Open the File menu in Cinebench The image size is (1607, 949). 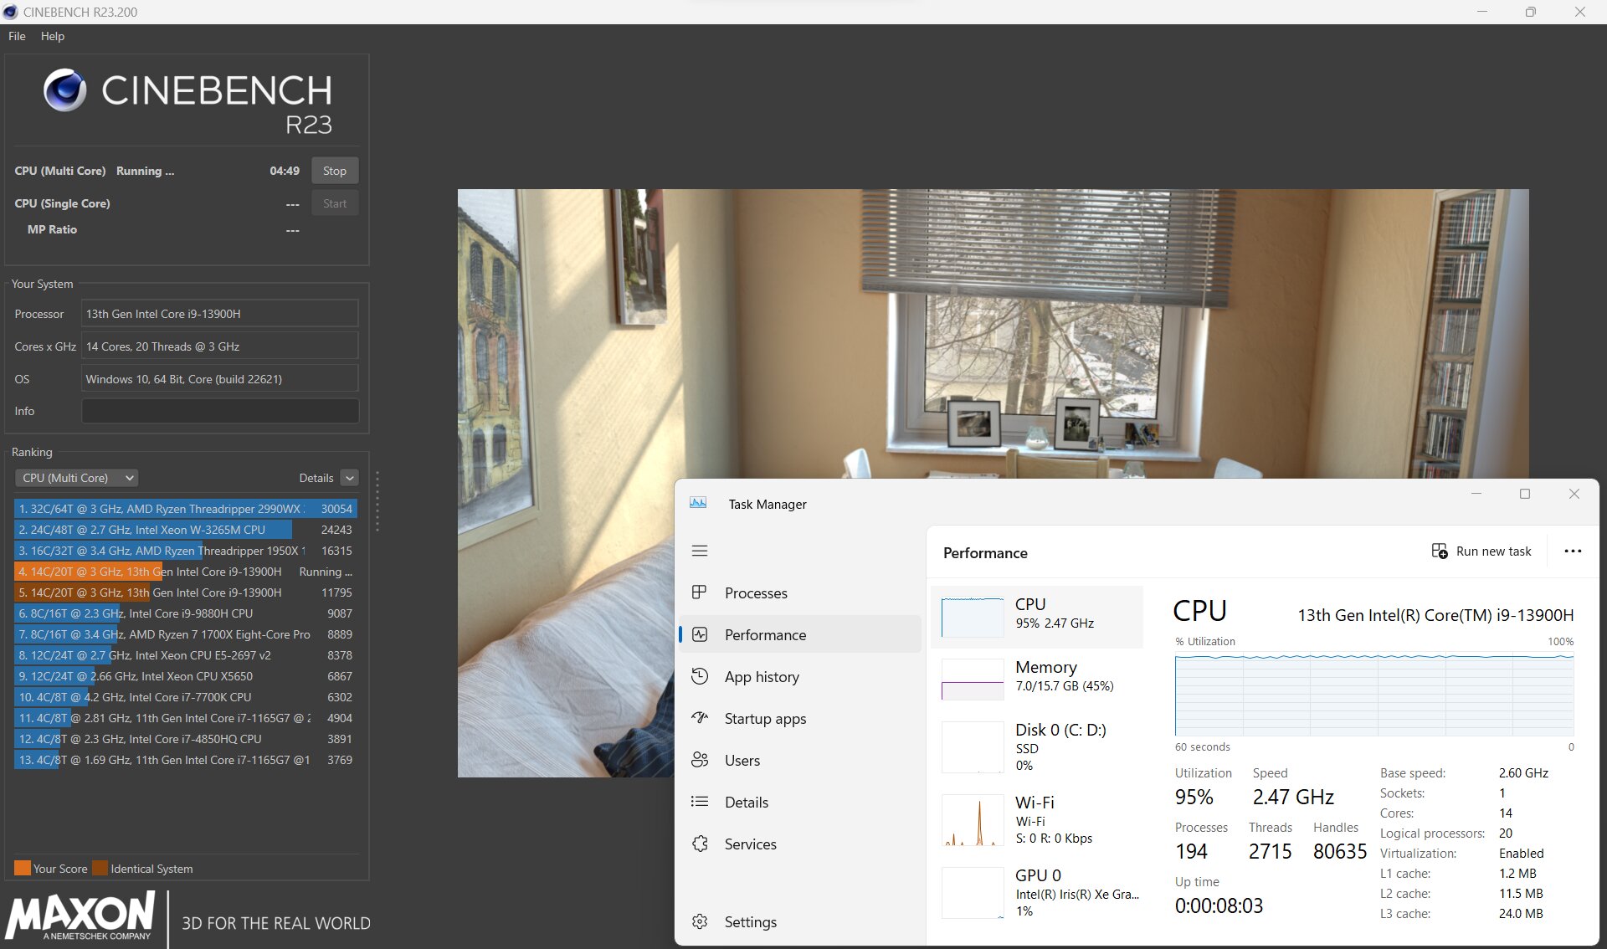click(x=17, y=36)
